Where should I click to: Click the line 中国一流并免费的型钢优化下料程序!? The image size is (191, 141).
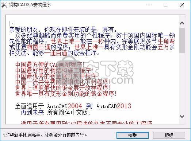pyautogui.click(x=63, y=82)
